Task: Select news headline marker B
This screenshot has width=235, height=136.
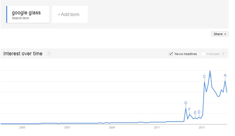Action: 210,76
